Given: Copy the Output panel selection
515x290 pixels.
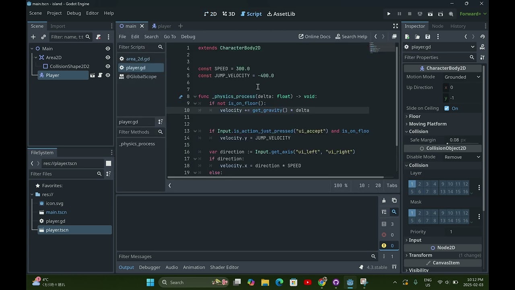Looking at the screenshot, I should (x=394, y=201).
